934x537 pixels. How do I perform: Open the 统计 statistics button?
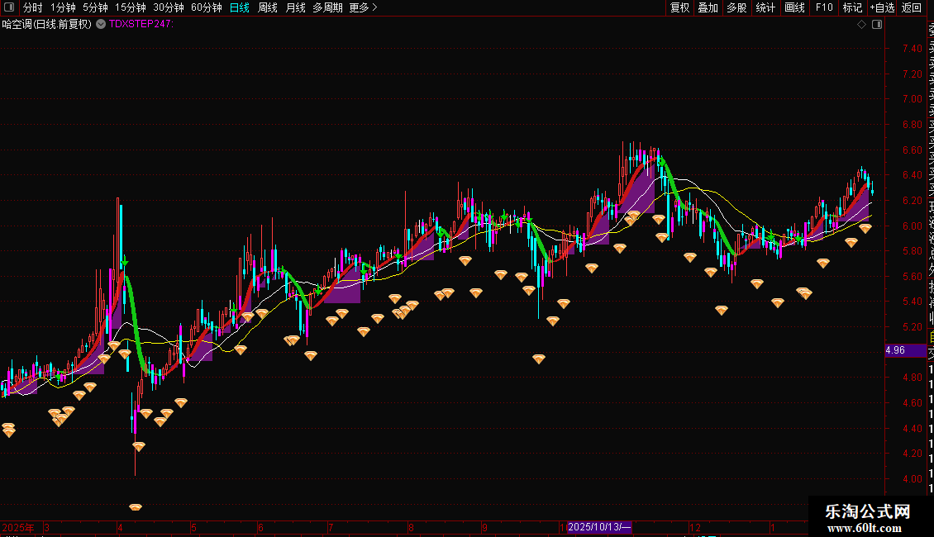click(765, 7)
